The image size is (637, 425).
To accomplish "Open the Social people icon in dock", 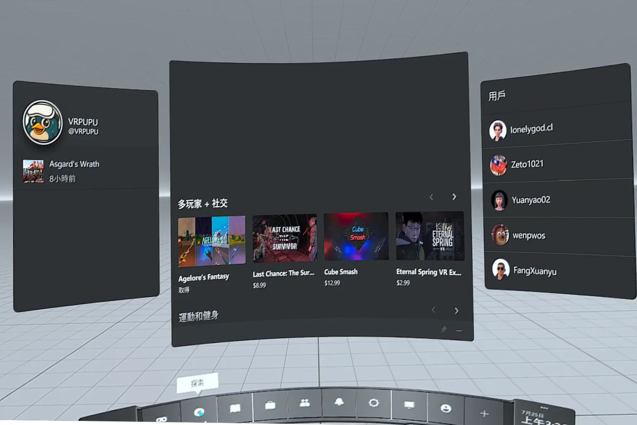I will point(305,403).
